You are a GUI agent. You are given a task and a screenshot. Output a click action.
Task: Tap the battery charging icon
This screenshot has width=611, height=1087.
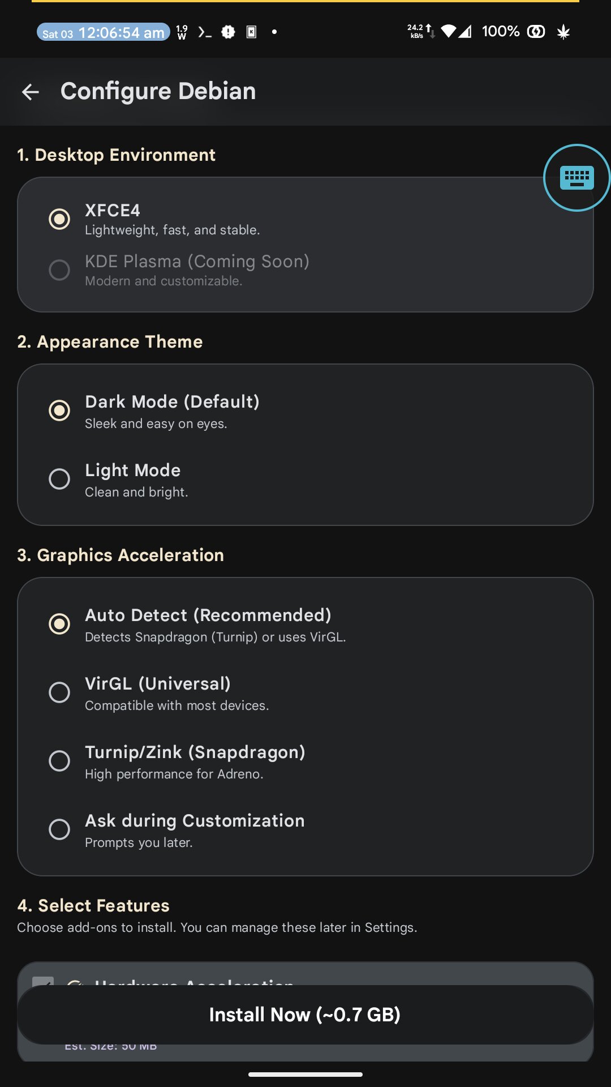(536, 32)
